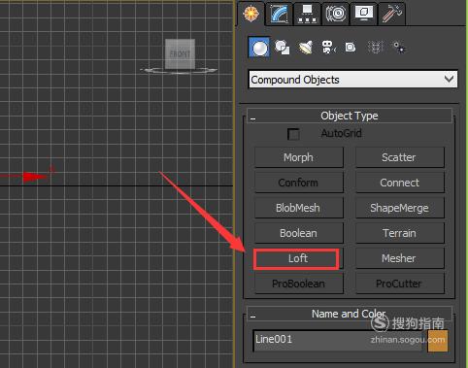Click the Loft button
Viewport: 468px width, 368px height.
297,258
